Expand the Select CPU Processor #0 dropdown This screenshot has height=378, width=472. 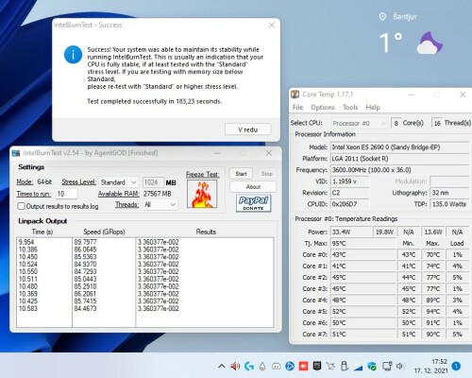[x=360, y=123]
